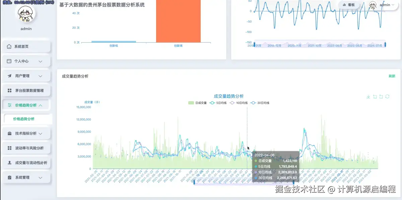Open 成交量与流动性分析 menu item

(26, 163)
